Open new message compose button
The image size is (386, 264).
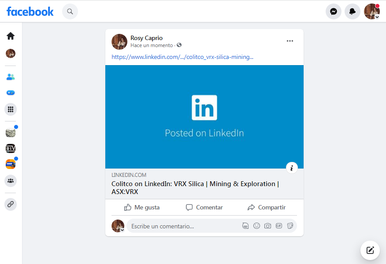(370, 250)
